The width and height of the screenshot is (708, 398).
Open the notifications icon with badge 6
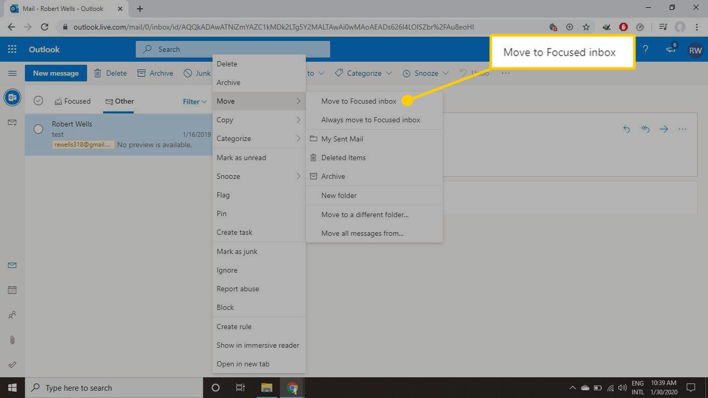coord(671,49)
